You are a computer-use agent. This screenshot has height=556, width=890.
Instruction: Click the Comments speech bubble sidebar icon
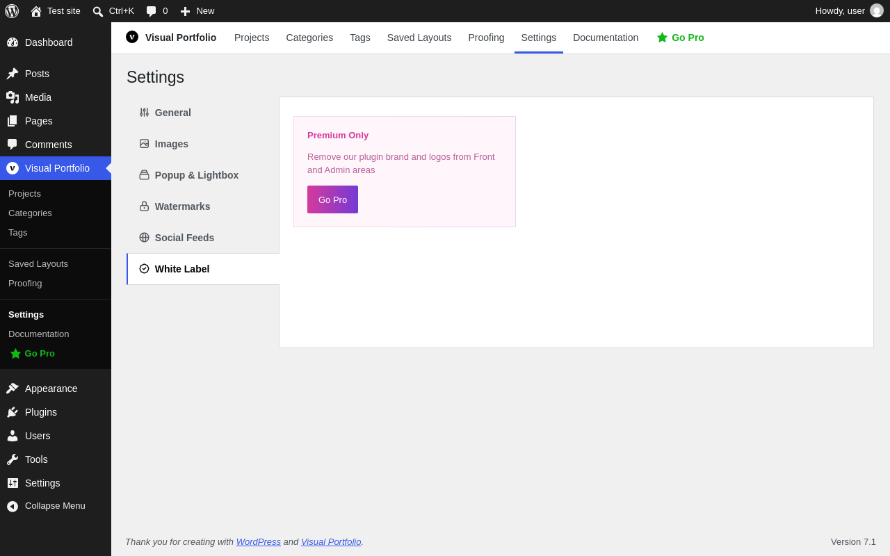coord(13,145)
